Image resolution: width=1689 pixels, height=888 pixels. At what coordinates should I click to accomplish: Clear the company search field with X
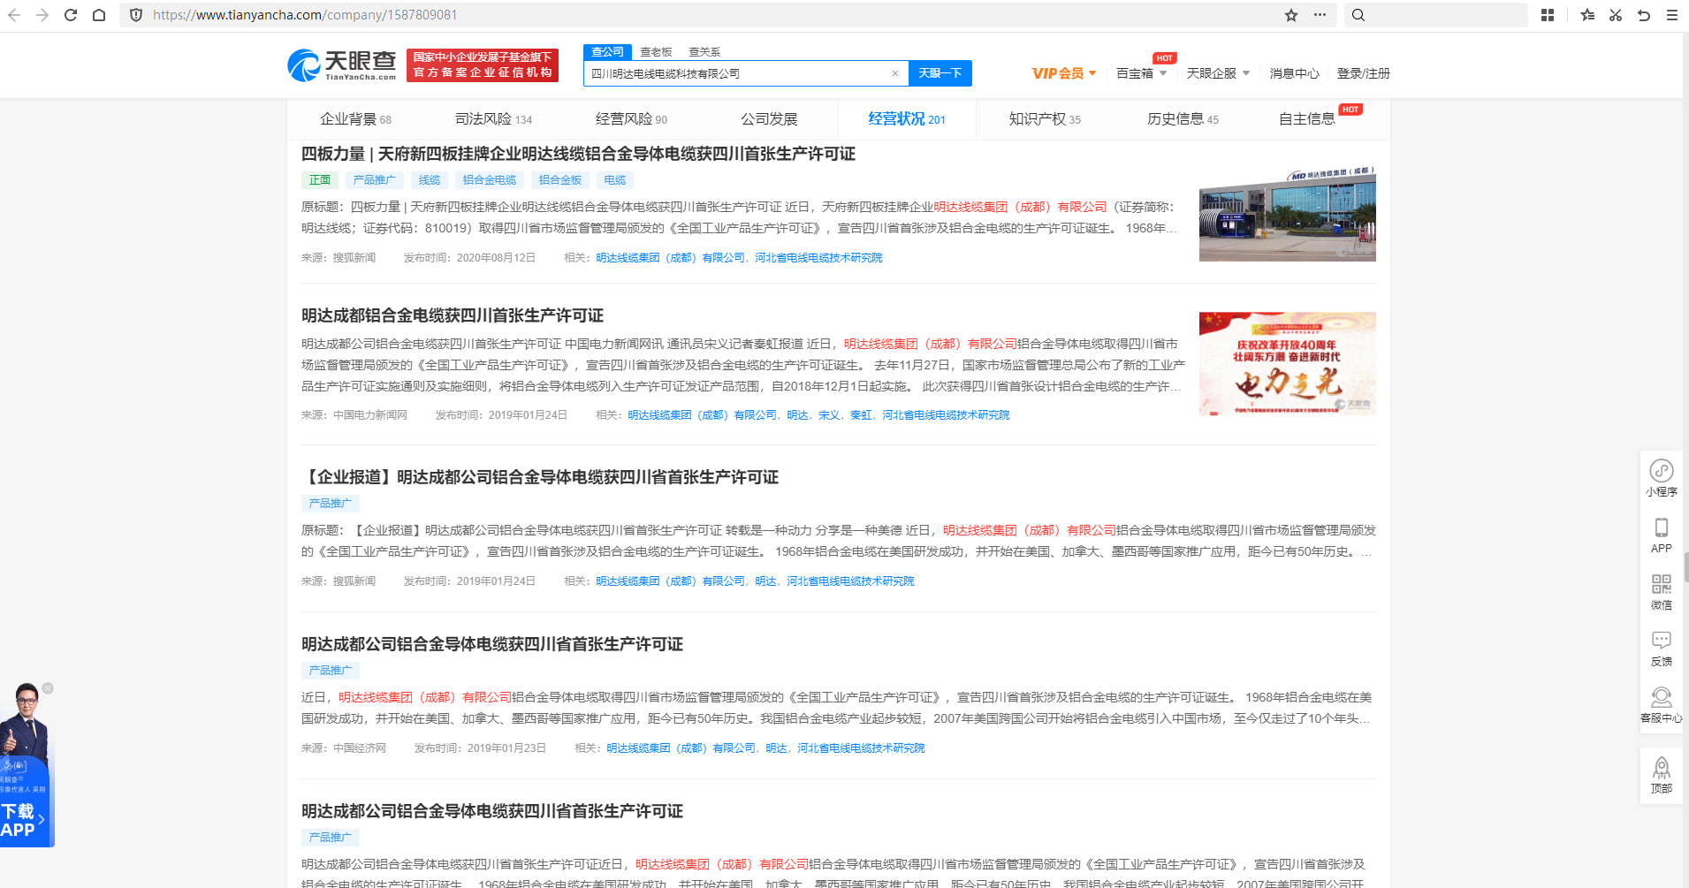[895, 73]
